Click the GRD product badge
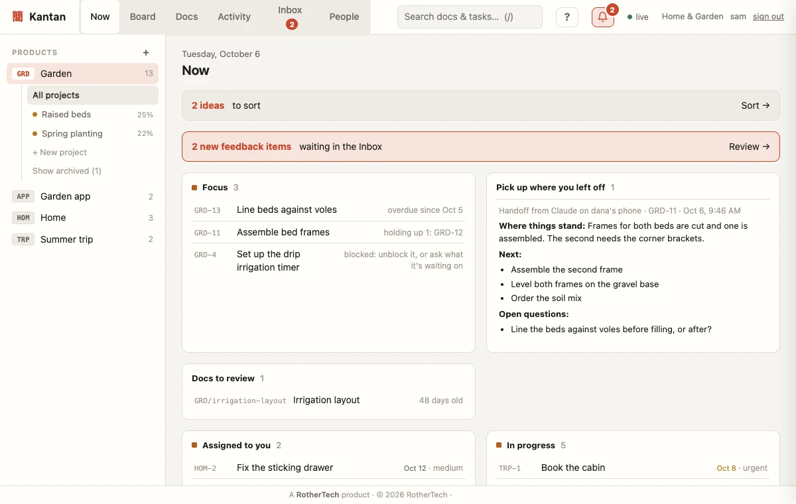796x504 pixels. pyautogui.click(x=23, y=74)
